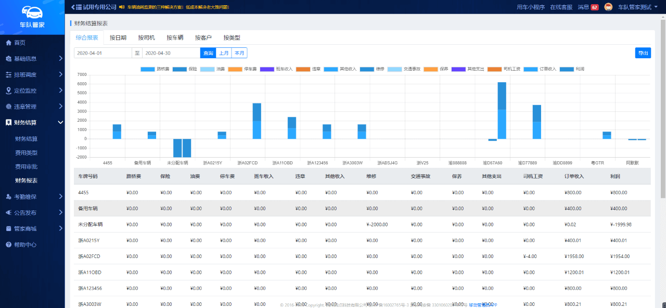Toggle the 路桥费 legend series in chart

[148, 69]
